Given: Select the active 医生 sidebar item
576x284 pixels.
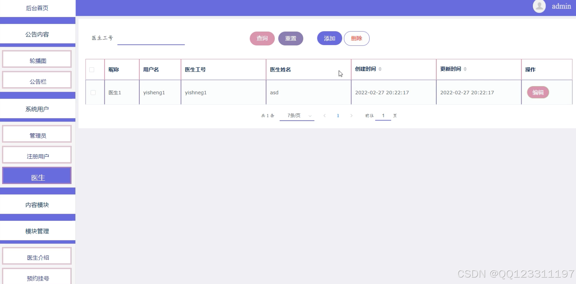Looking at the screenshot, I should (x=37, y=176).
